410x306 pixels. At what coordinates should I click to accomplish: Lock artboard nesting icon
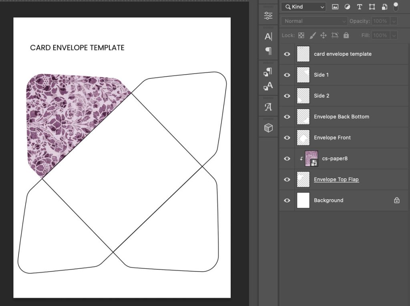[335, 35]
